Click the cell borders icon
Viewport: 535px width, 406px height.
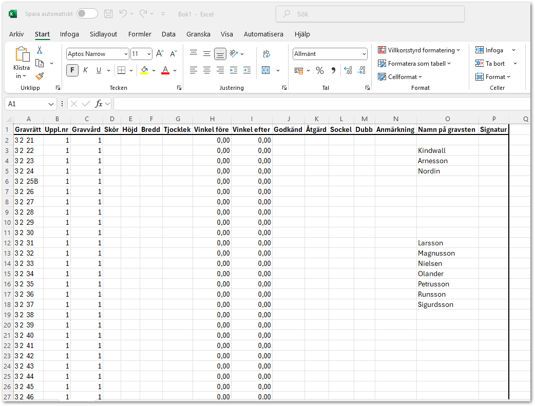[122, 70]
